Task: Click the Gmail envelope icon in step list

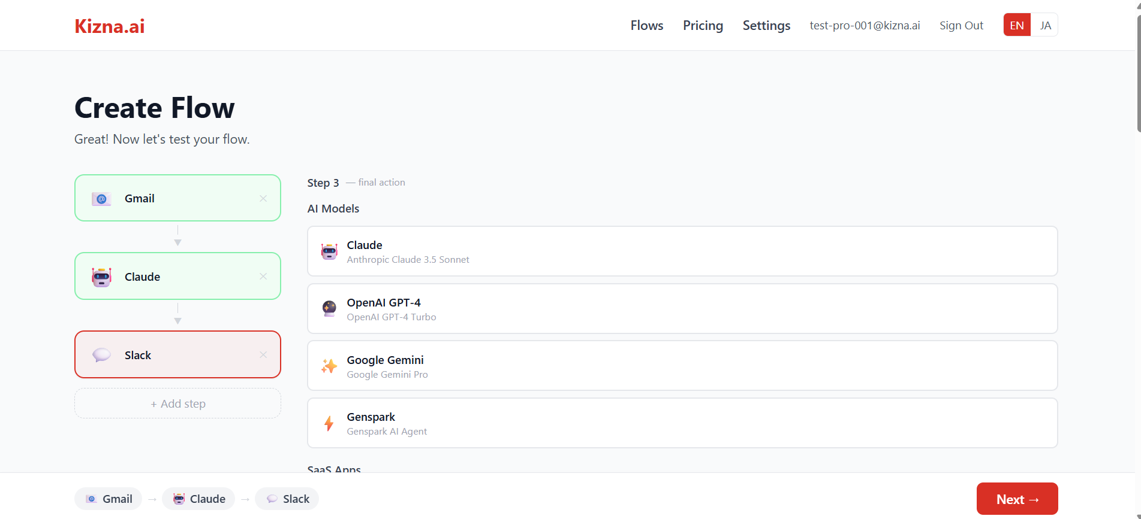Action: tap(101, 199)
